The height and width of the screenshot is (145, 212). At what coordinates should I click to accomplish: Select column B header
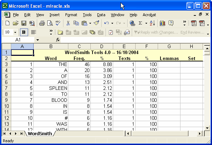click(51, 46)
